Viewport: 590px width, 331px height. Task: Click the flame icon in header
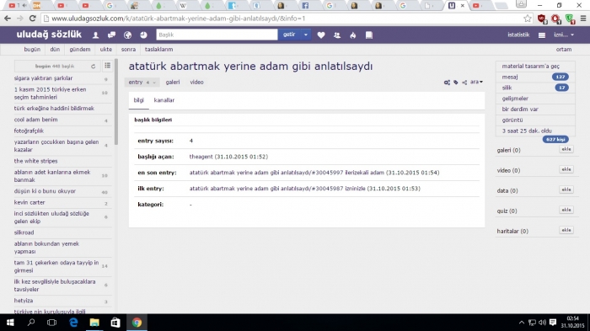point(353,35)
